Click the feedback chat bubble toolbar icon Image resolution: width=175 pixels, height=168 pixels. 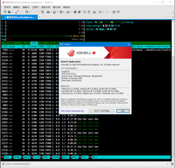click(x=118, y=12)
